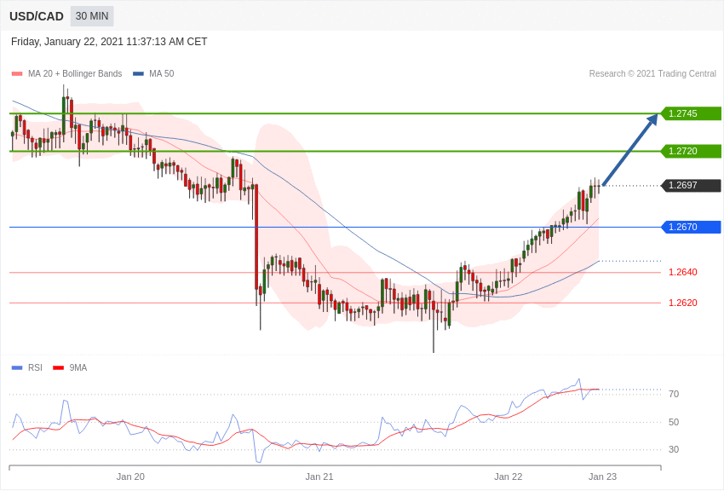Click the 'Jan 23' time axis label
The image size is (724, 491).
(x=602, y=477)
